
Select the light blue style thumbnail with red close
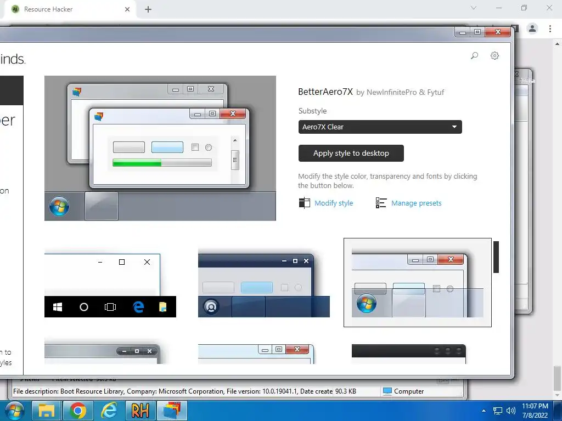(x=256, y=354)
